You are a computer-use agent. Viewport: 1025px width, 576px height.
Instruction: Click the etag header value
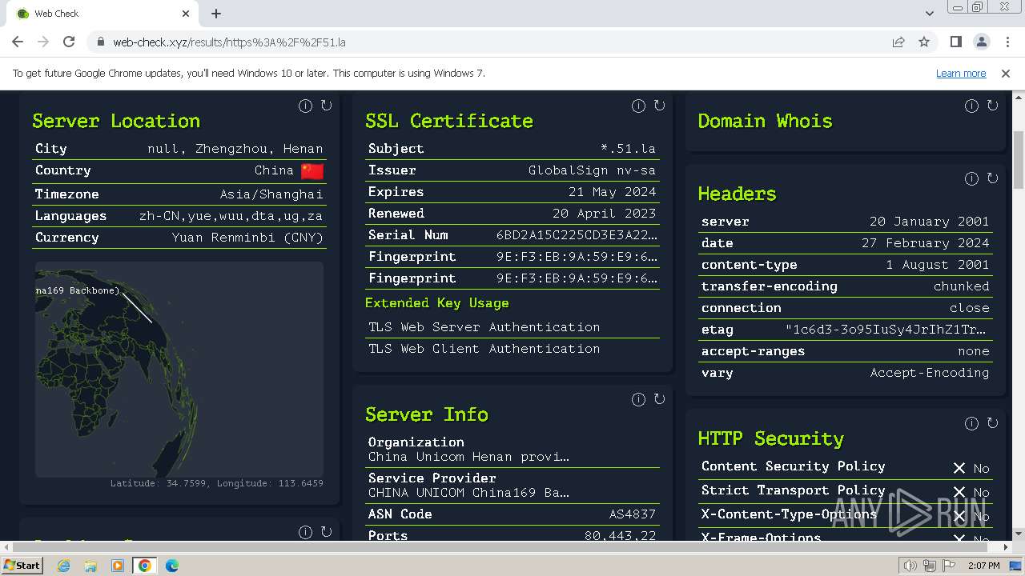point(886,330)
